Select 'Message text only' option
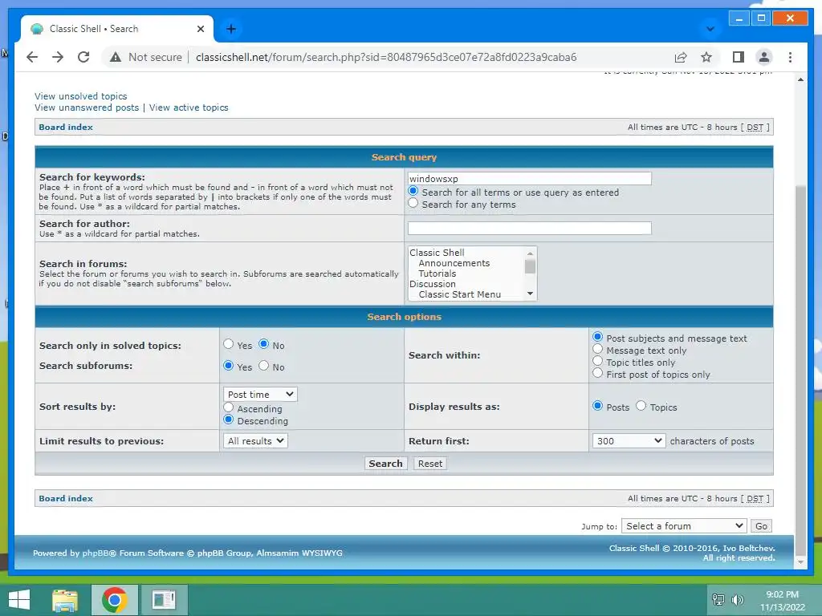822x616 pixels. tap(597, 349)
